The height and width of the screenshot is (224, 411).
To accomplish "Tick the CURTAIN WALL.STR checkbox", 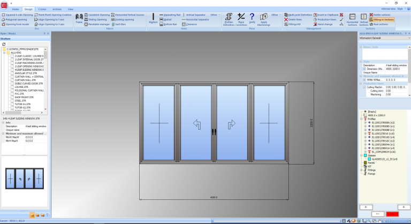I will point(12,80).
